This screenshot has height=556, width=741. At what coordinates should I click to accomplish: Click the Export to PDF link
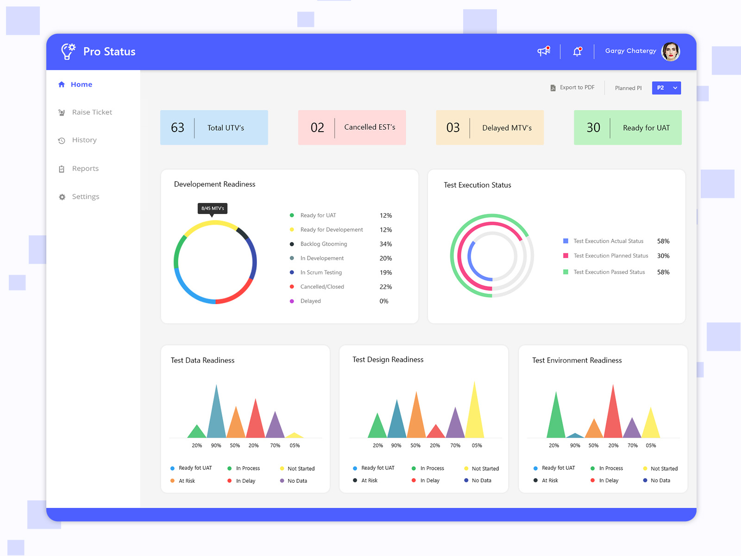[x=577, y=88]
